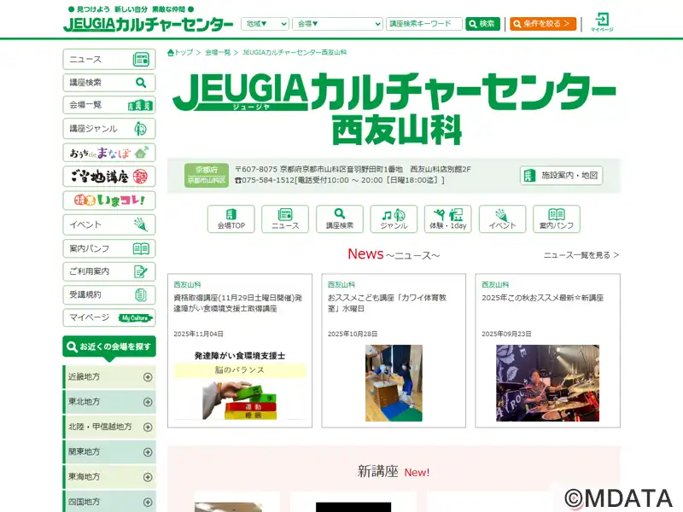This screenshot has height=512, width=683.
Task: Open the 地域 dropdown
Action: pyautogui.click(x=265, y=24)
